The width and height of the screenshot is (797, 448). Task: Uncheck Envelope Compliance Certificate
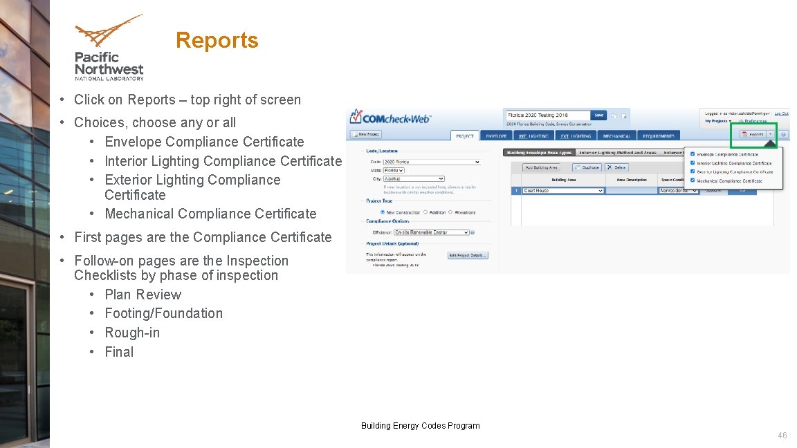[693, 153]
